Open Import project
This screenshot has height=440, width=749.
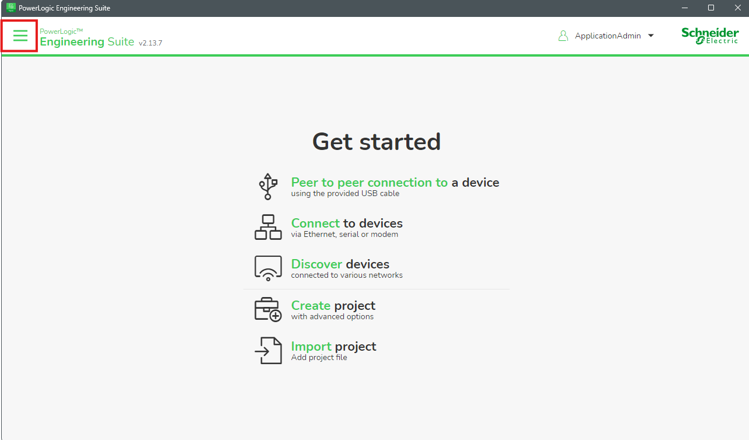coord(334,347)
